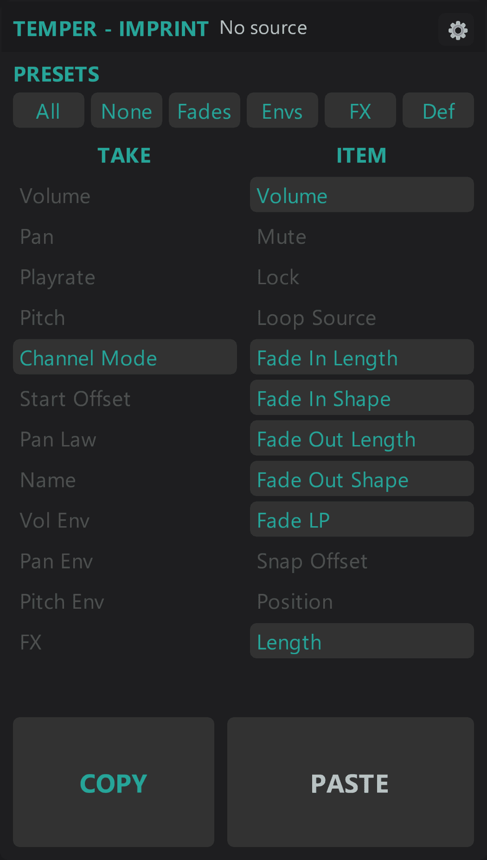Apply the FX preset
The width and height of the screenshot is (487, 860).
click(360, 110)
